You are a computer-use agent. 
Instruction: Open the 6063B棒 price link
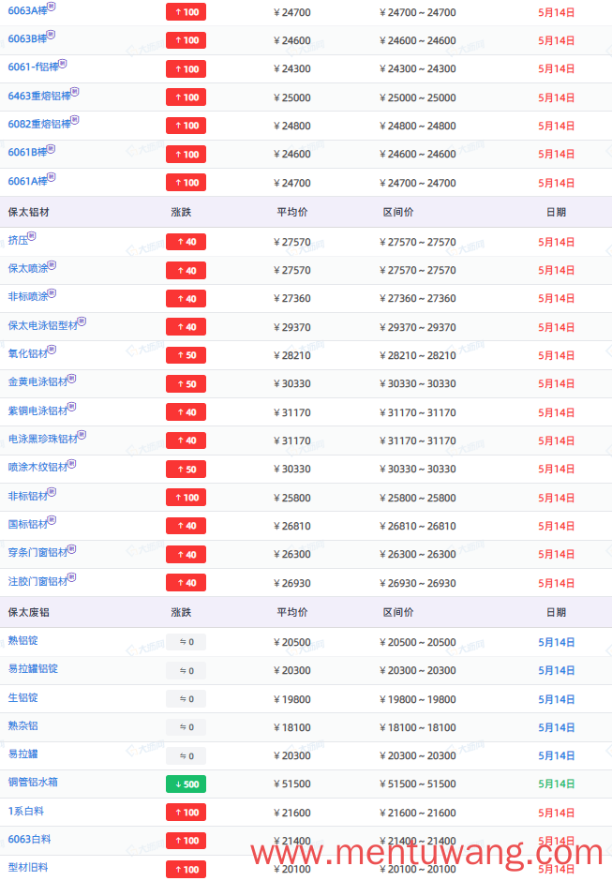(x=27, y=39)
